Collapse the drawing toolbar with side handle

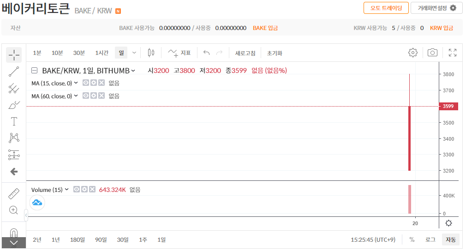(x=26, y=215)
